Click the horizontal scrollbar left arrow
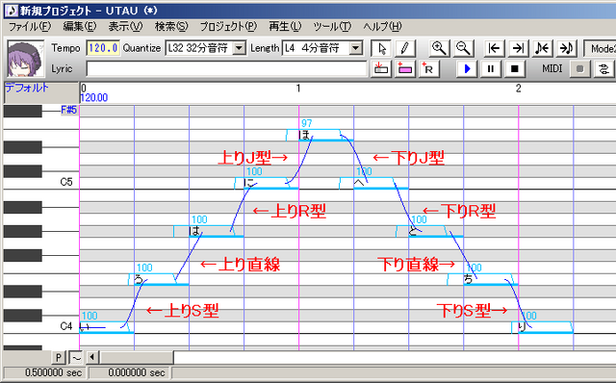The image size is (616, 383). click(x=92, y=357)
